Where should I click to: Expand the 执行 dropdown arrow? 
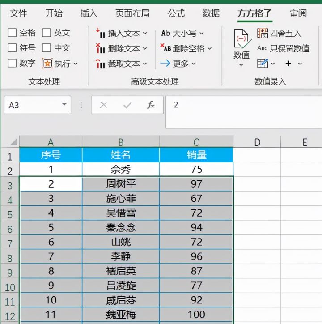click(x=76, y=64)
